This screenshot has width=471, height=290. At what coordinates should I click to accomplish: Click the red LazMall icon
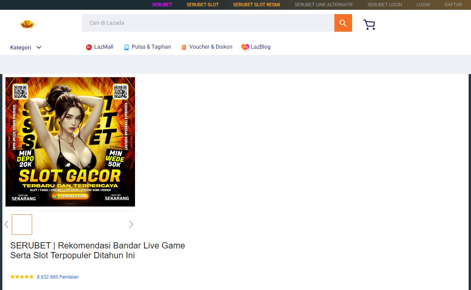point(89,47)
